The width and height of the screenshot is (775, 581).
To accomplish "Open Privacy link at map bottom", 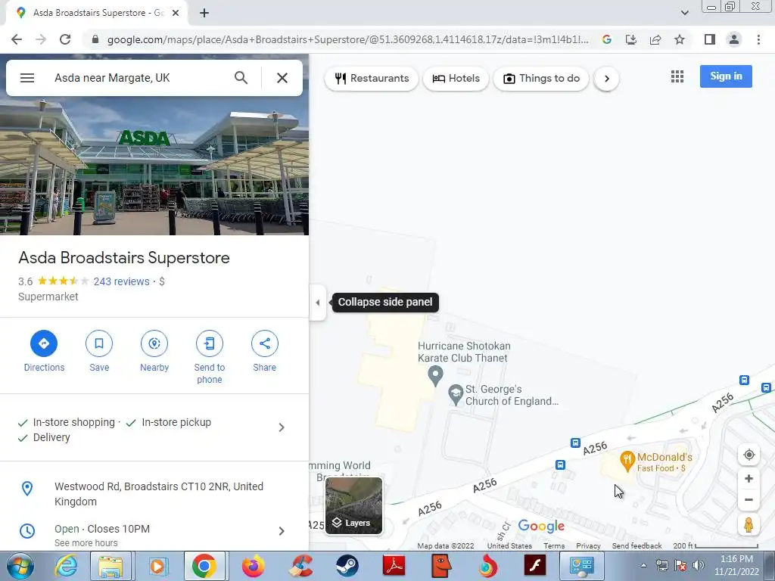I will click(x=588, y=546).
